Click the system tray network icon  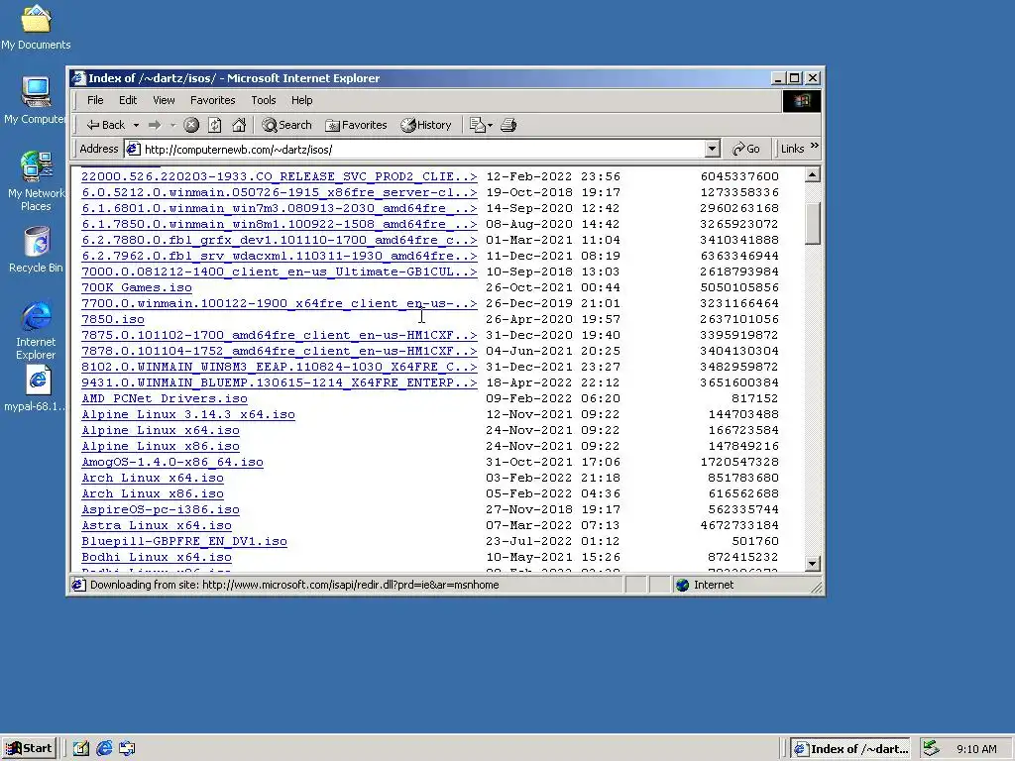(931, 749)
